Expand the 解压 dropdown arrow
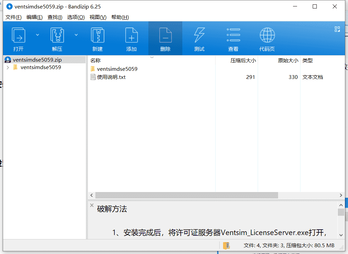 tap(76, 35)
